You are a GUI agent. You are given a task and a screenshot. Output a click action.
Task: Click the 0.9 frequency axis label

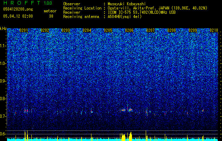pyautogui.click(x=3, y=81)
